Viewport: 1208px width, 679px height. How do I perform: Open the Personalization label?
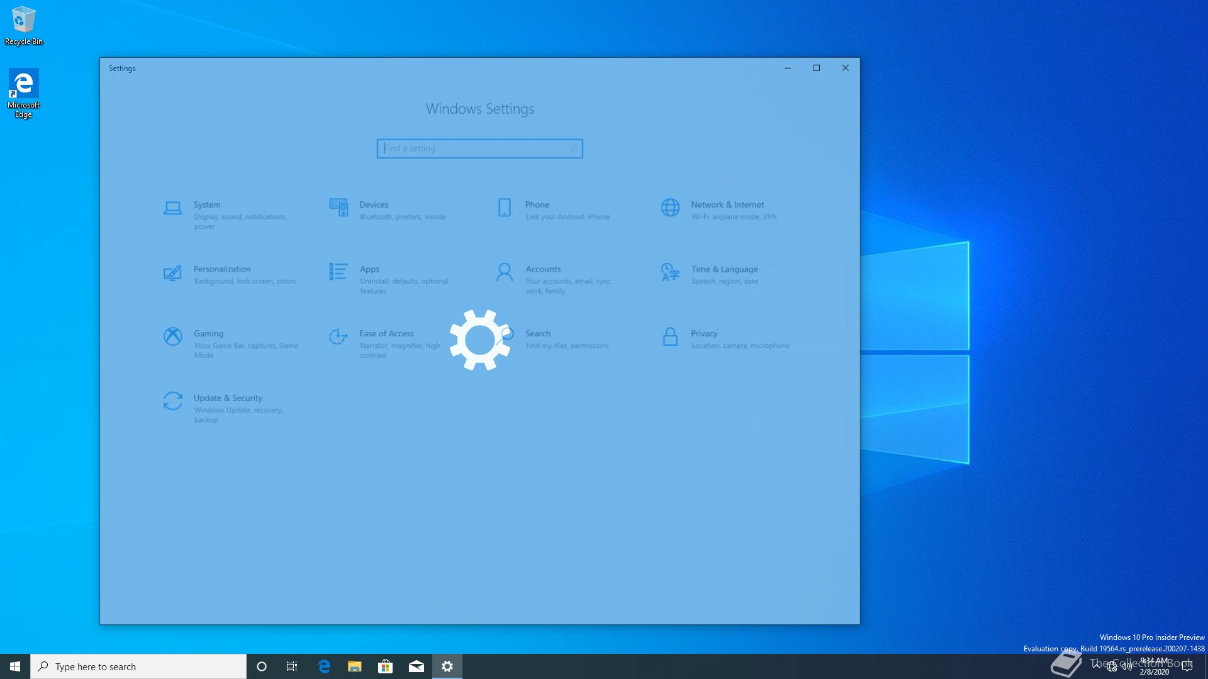222,269
